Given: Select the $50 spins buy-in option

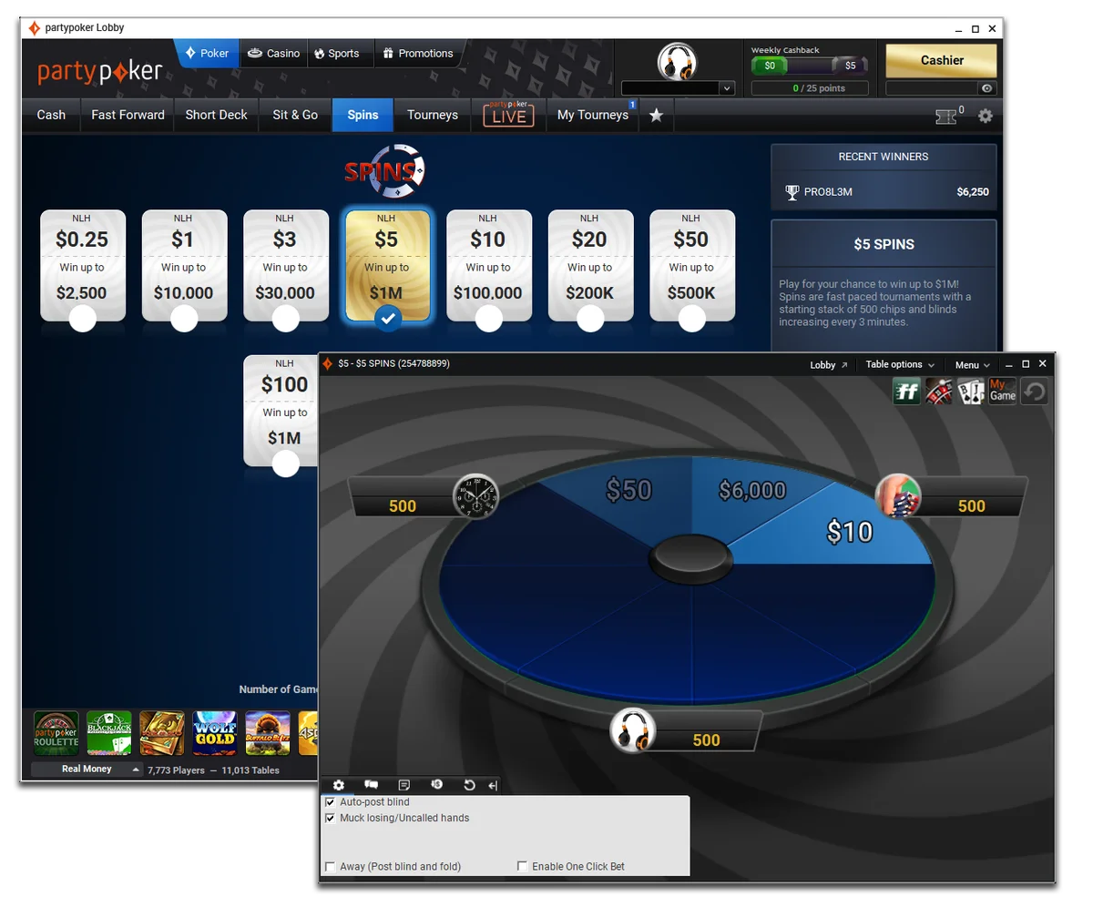Looking at the screenshot, I should [x=691, y=266].
